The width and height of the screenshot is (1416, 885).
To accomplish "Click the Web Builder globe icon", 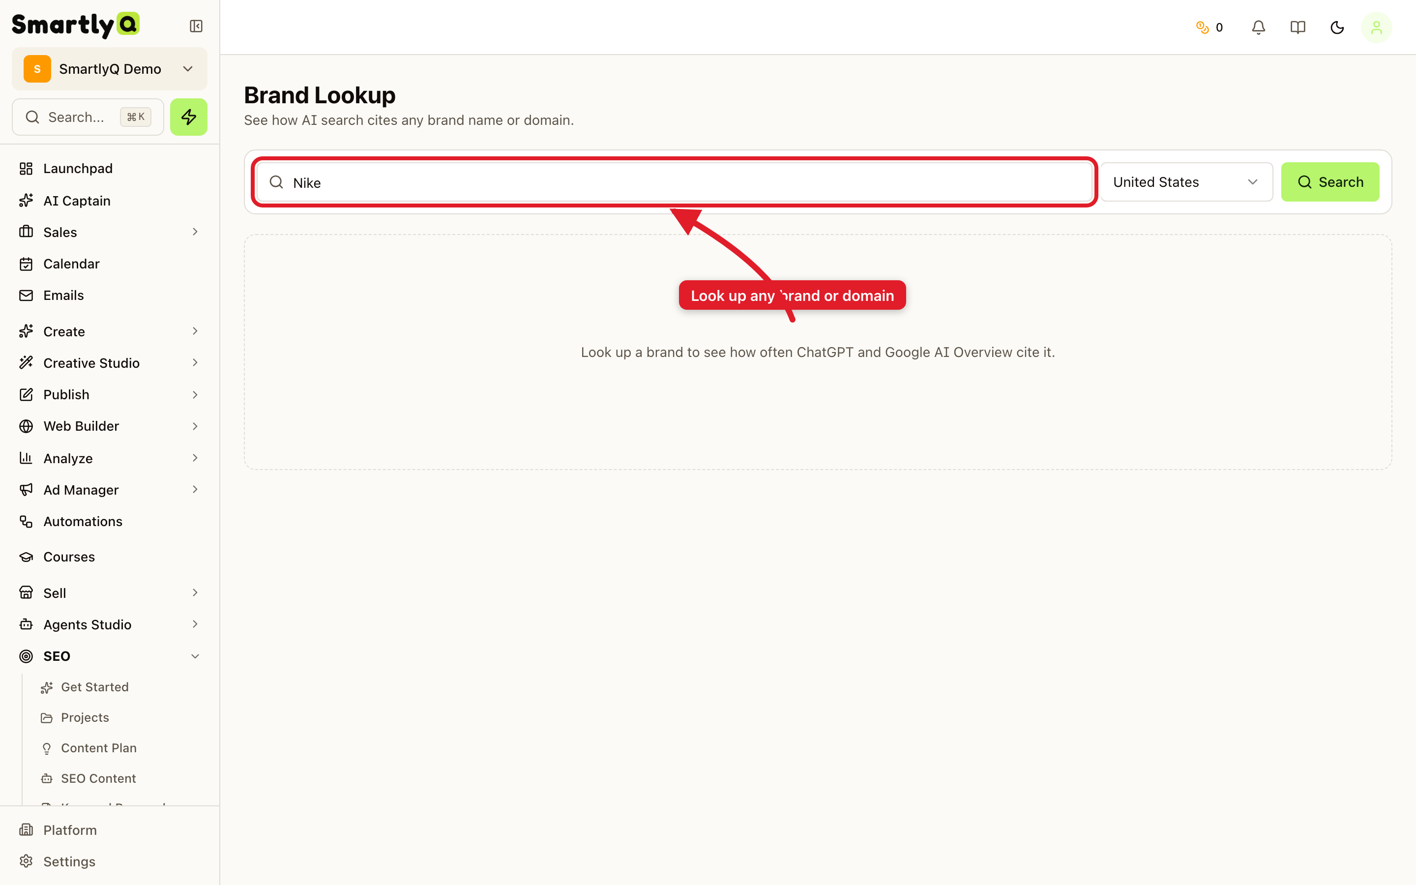I will tap(26, 426).
